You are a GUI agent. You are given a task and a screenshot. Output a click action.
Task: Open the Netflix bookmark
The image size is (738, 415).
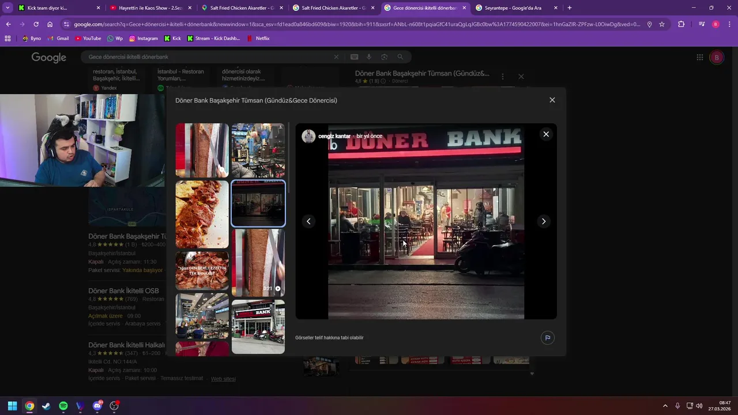tap(258, 38)
